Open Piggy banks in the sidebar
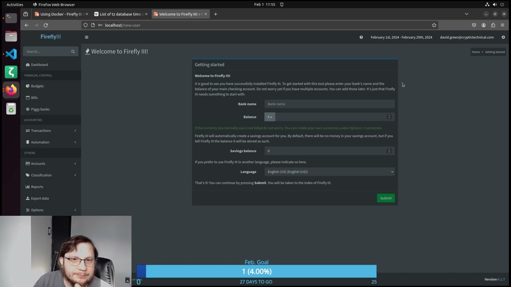This screenshot has width=511, height=287. click(51, 109)
